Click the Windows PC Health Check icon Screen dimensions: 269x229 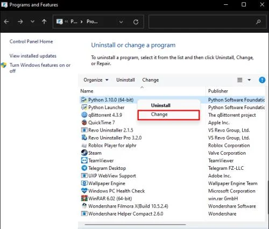coord(84,191)
